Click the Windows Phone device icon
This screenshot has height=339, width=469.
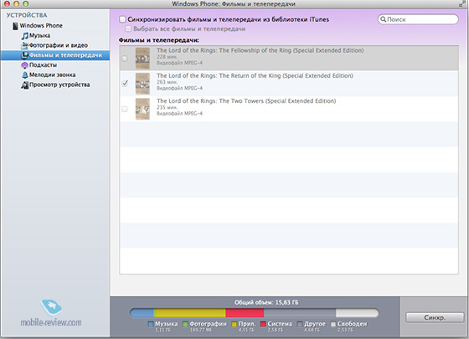15,26
